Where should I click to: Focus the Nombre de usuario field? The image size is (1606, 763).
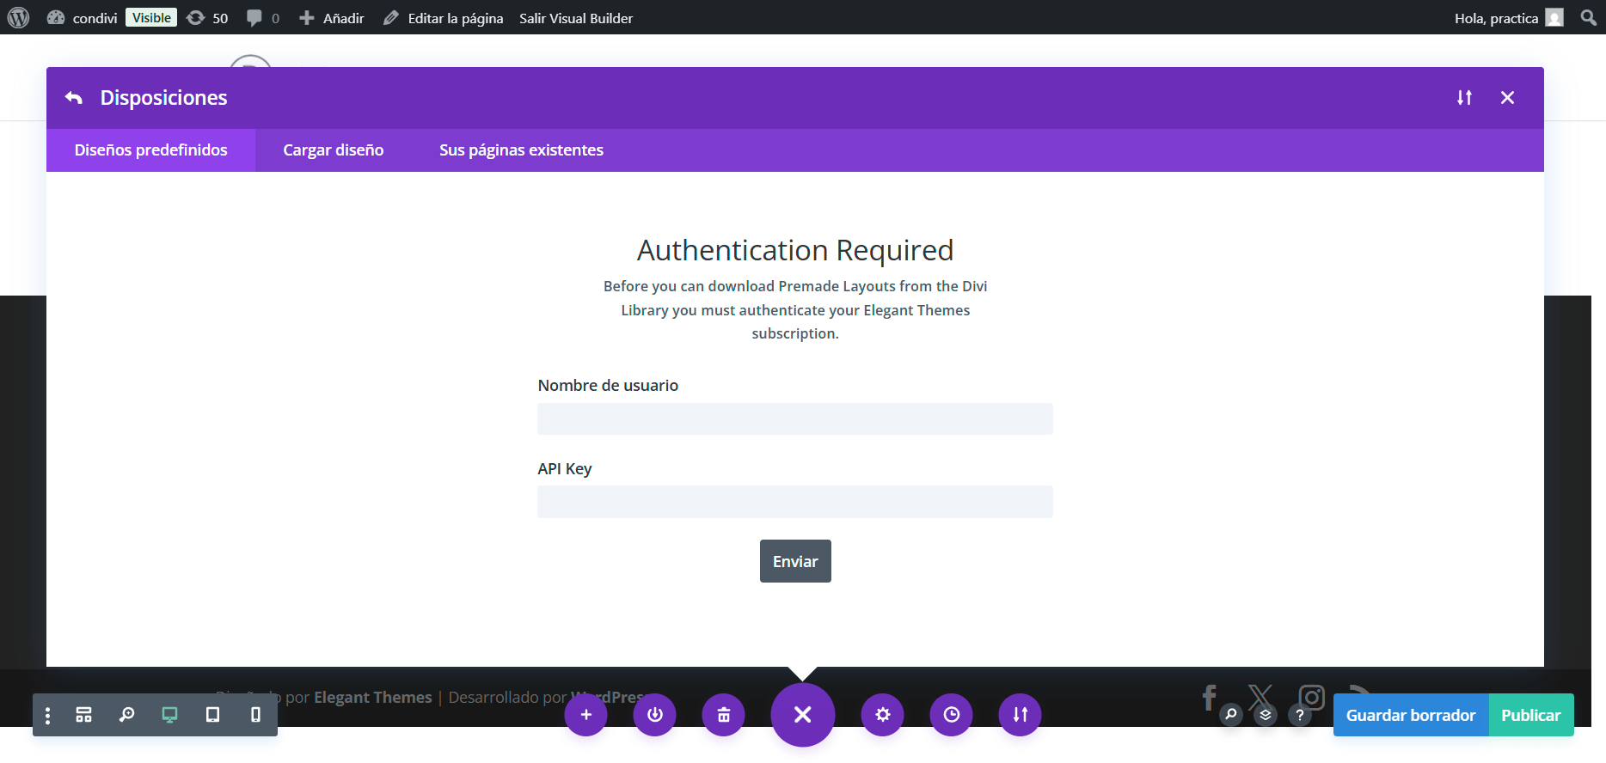pyautogui.click(x=795, y=419)
